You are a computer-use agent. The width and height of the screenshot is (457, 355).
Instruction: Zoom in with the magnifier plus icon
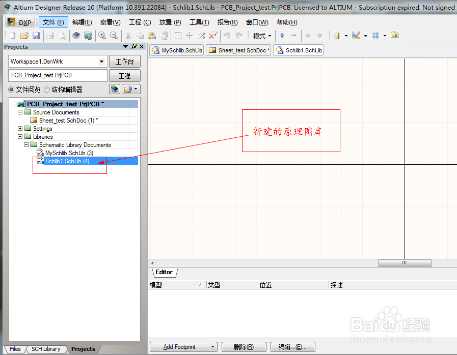pos(102,36)
